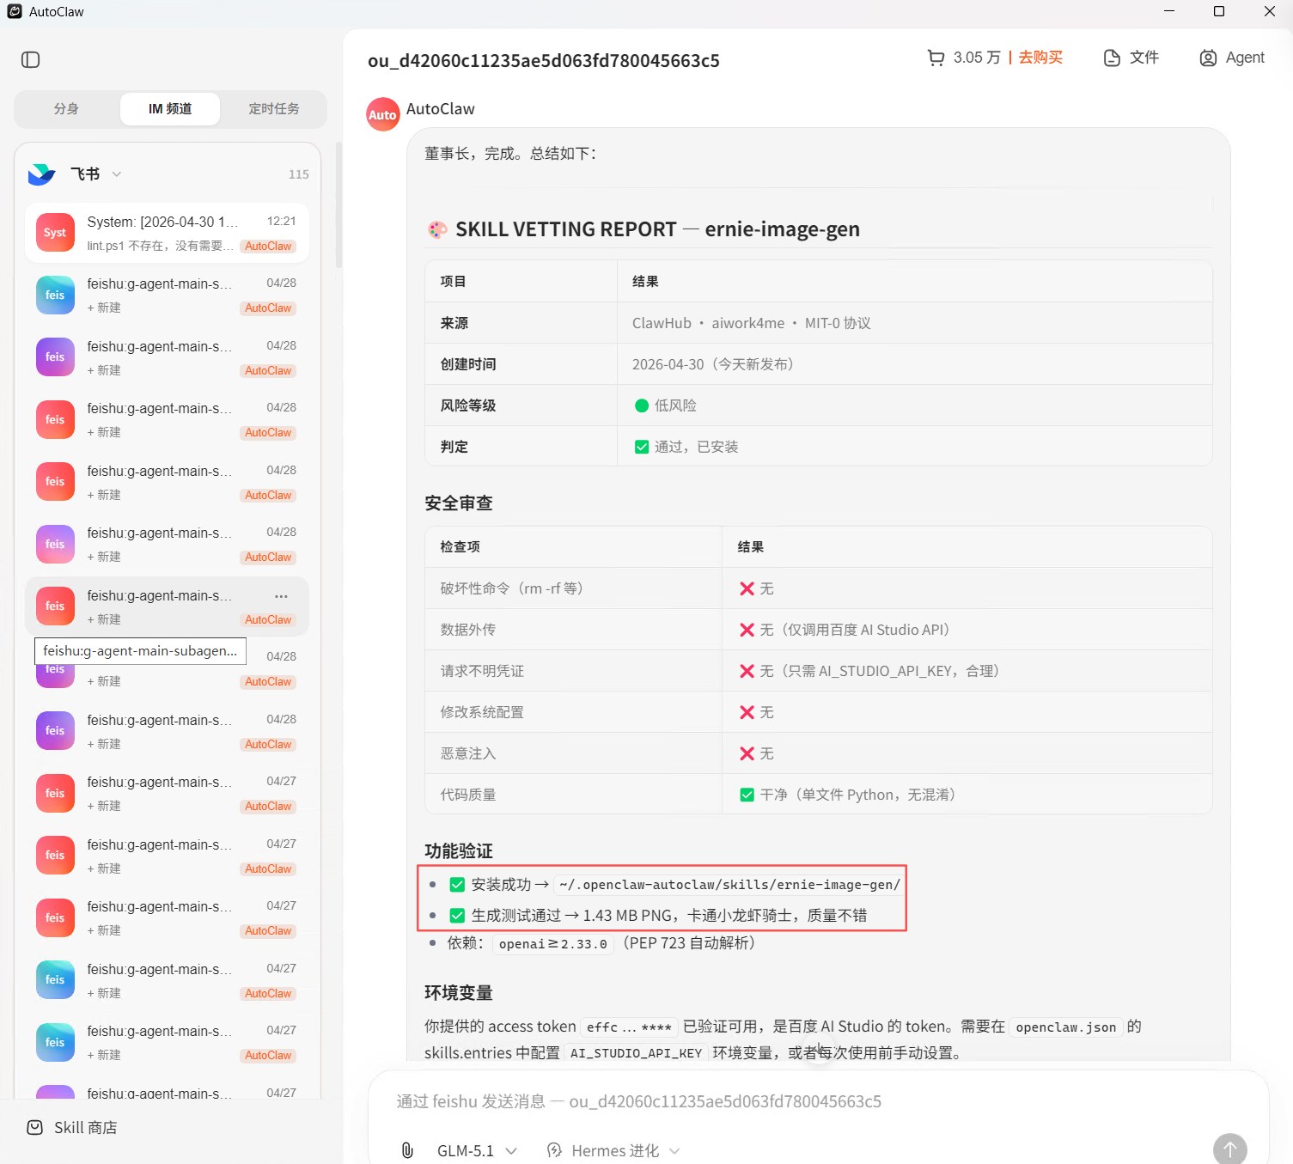Click the openclaw.json code snippet
This screenshot has height=1164, width=1293.
1066,1027
